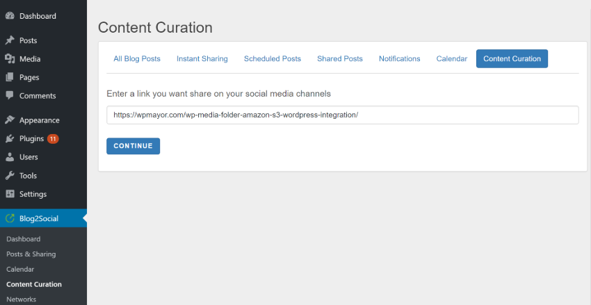Click the Comments speech bubble icon
Viewport: 591px width, 305px height.
tap(10, 95)
